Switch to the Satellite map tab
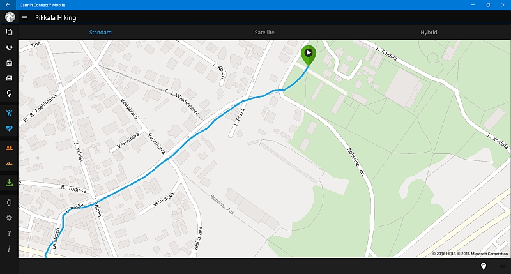The image size is (511, 274). [x=264, y=33]
